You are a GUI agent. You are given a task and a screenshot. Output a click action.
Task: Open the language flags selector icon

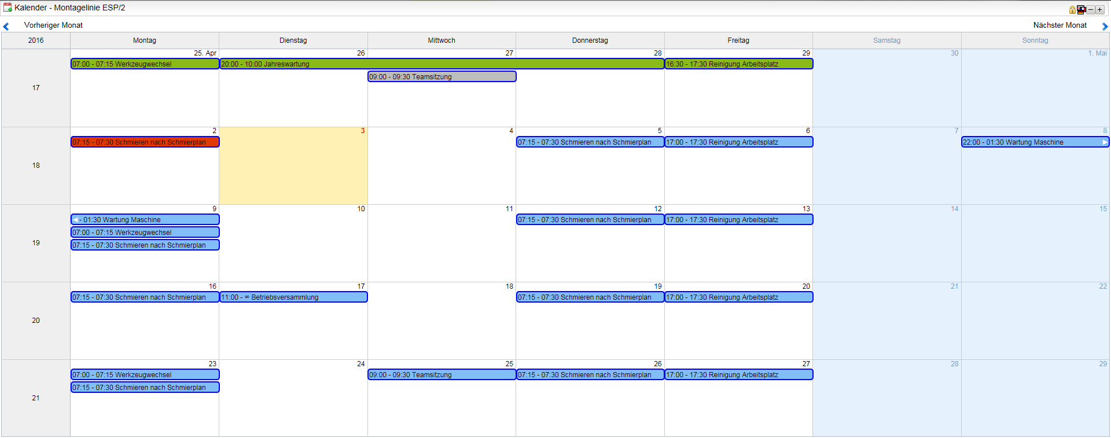tap(1081, 10)
